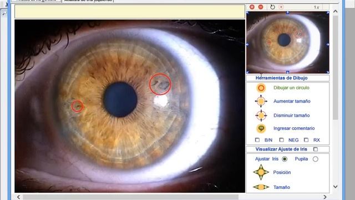The image size is (355, 200).
Task: Enable the NEG checkbox
Action: coord(281,140)
